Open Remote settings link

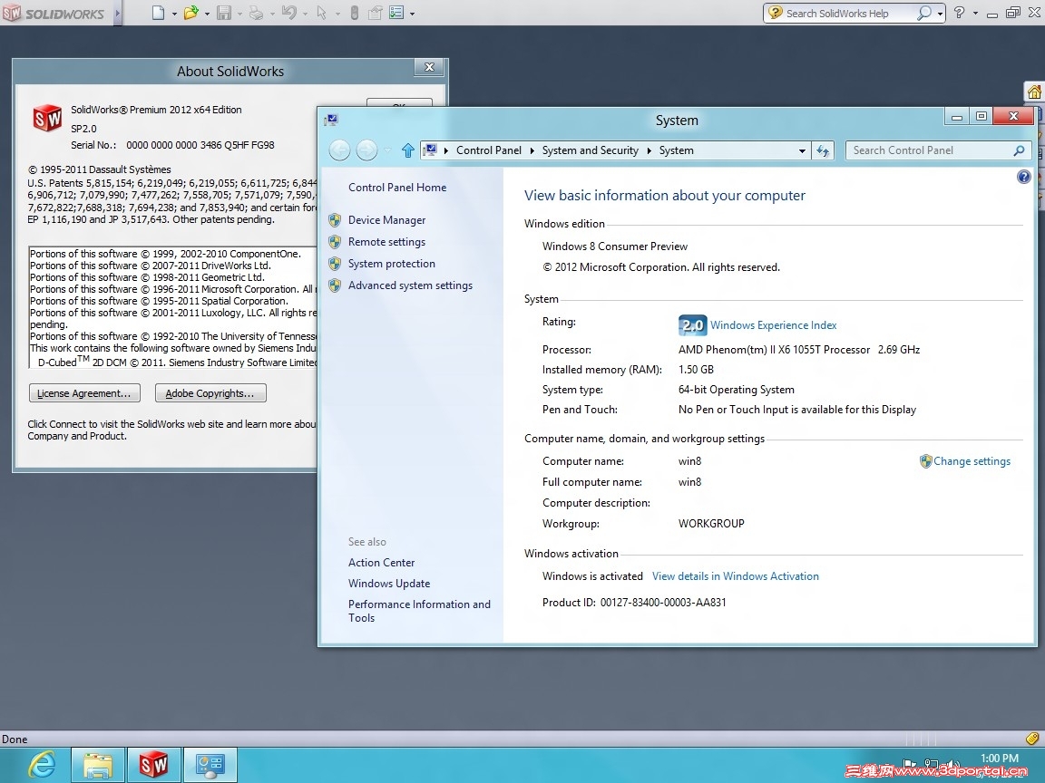tap(386, 242)
